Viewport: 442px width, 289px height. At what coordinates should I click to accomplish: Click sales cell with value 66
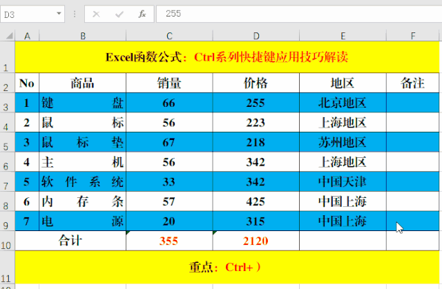tap(169, 103)
